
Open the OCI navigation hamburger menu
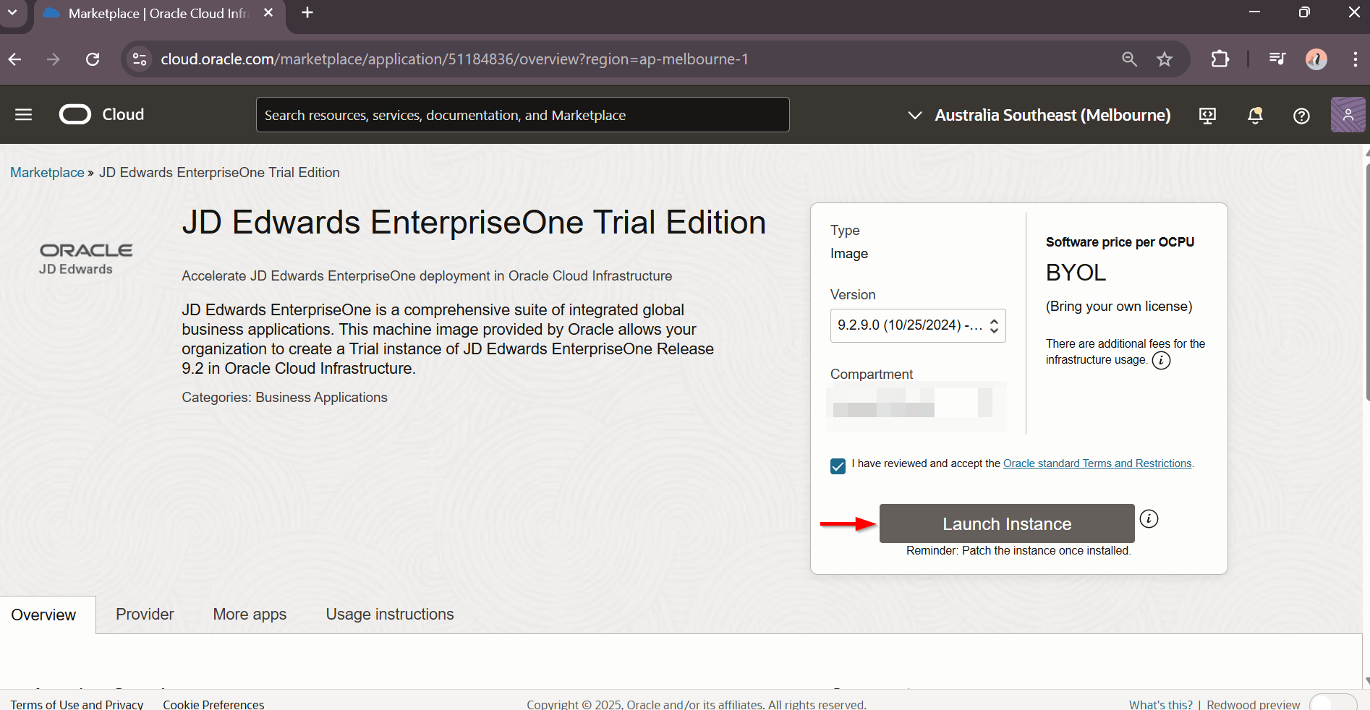(22, 114)
